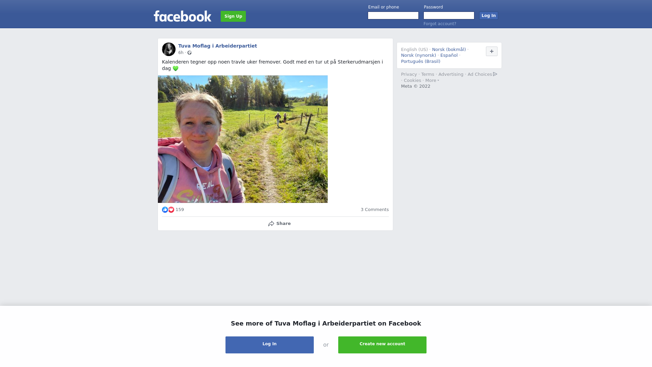Expand the More footer dropdown

point(432,81)
